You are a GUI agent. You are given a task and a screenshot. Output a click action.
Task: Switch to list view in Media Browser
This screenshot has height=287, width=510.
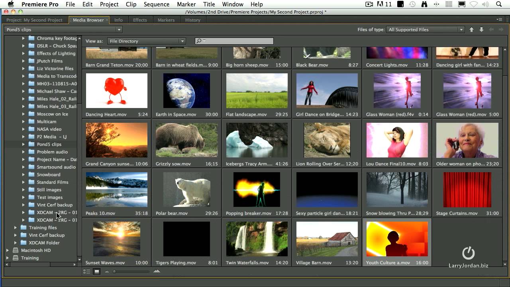click(87, 271)
